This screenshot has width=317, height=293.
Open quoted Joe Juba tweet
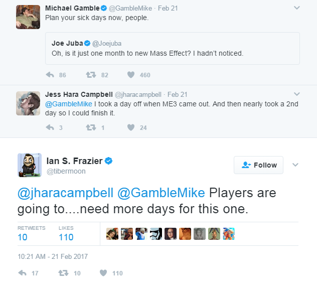click(172, 48)
